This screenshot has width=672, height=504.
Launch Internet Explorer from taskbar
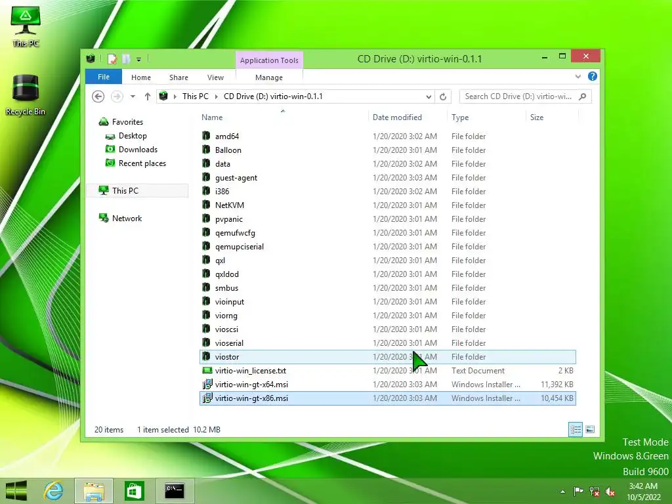tap(53, 491)
